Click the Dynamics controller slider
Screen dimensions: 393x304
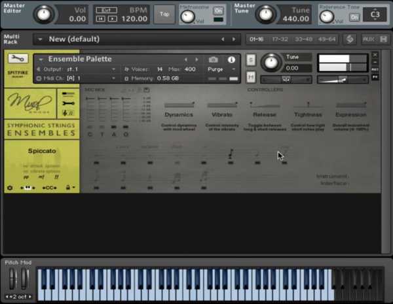pyautogui.click(x=179, y=105)
